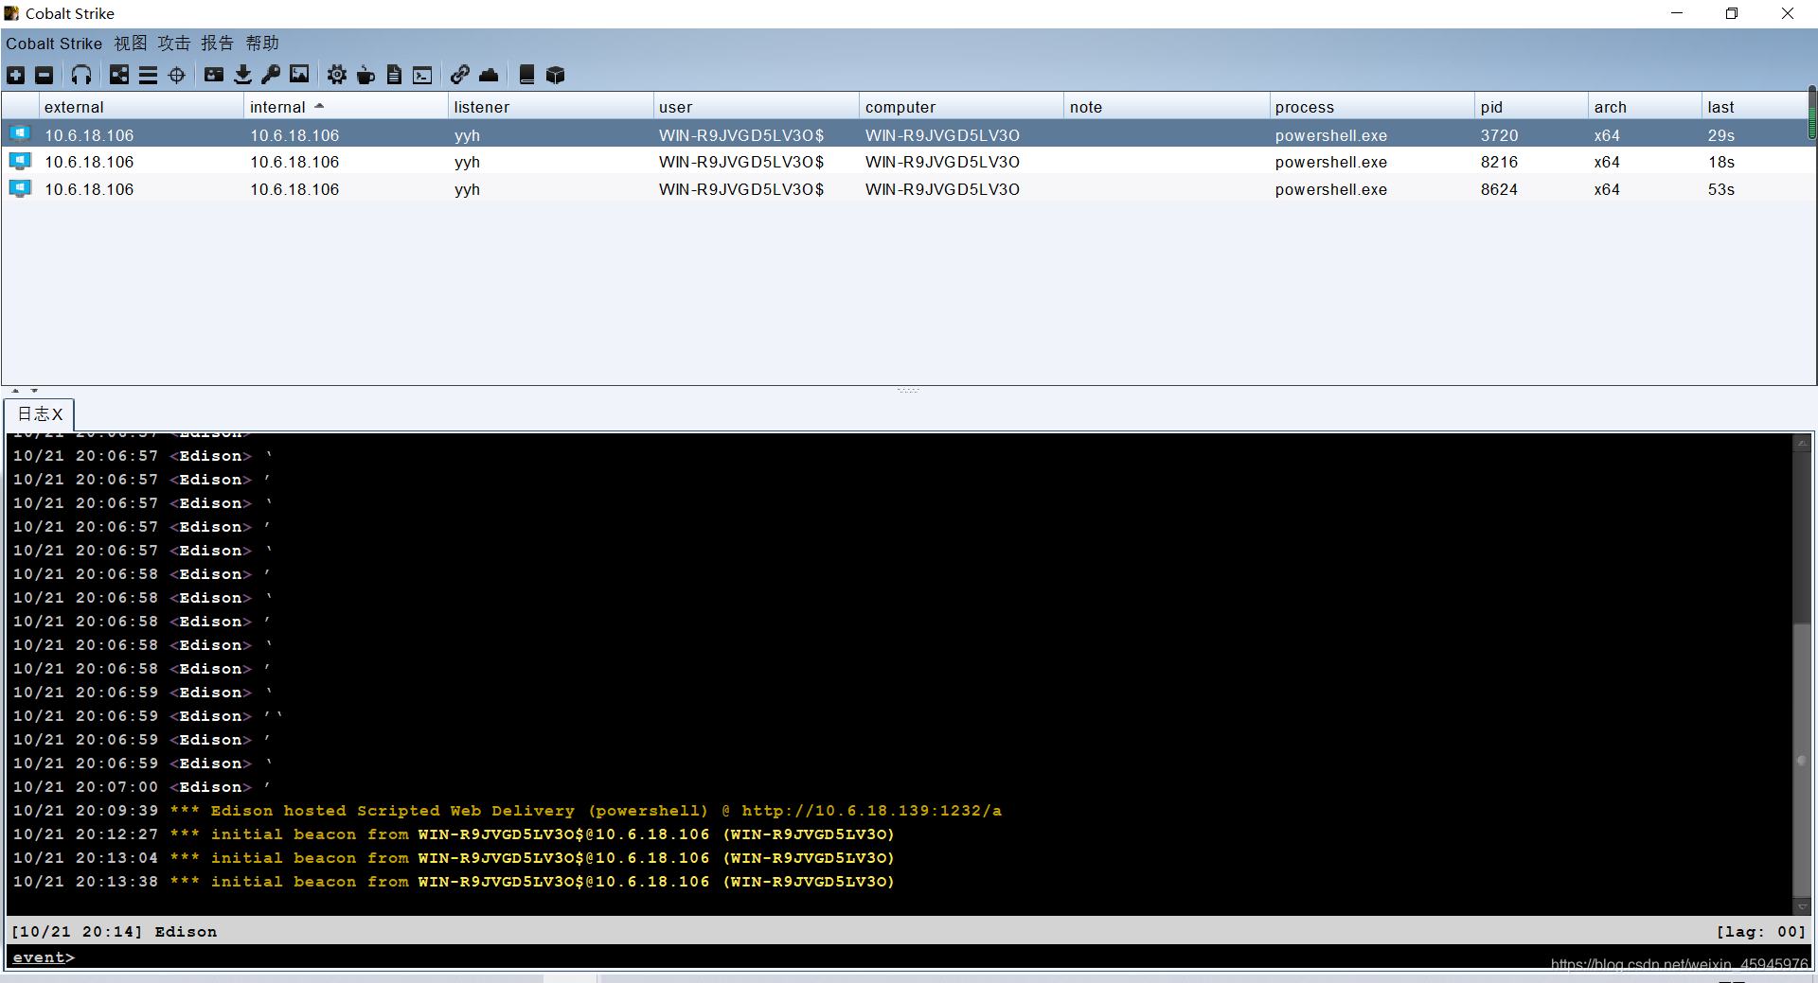
Task: Click the sessions table vertical scrollbar
Action: point(1812,114)
